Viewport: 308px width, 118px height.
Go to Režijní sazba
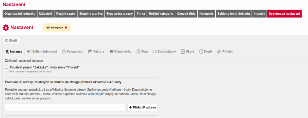point(66,14)
